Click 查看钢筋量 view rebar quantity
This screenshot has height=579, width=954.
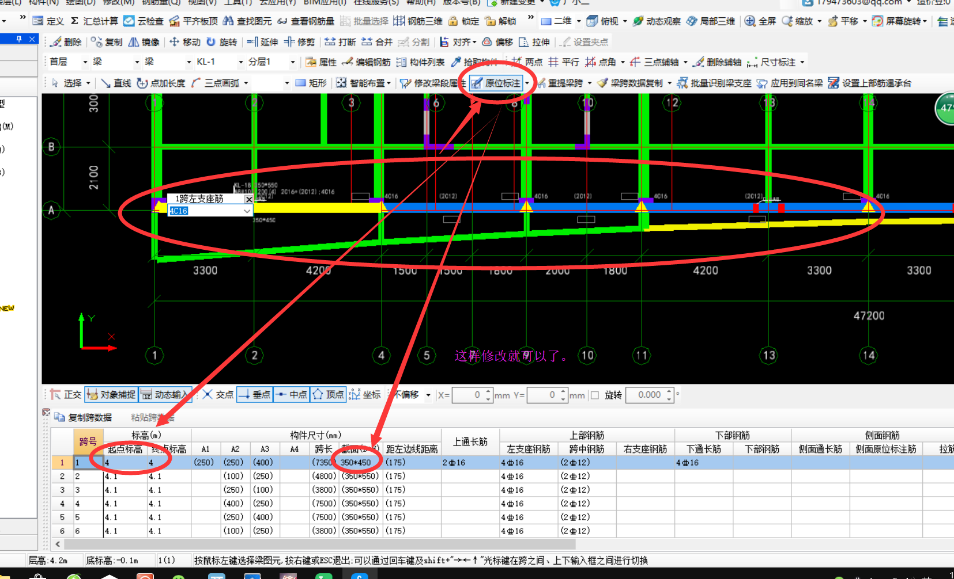306,21
